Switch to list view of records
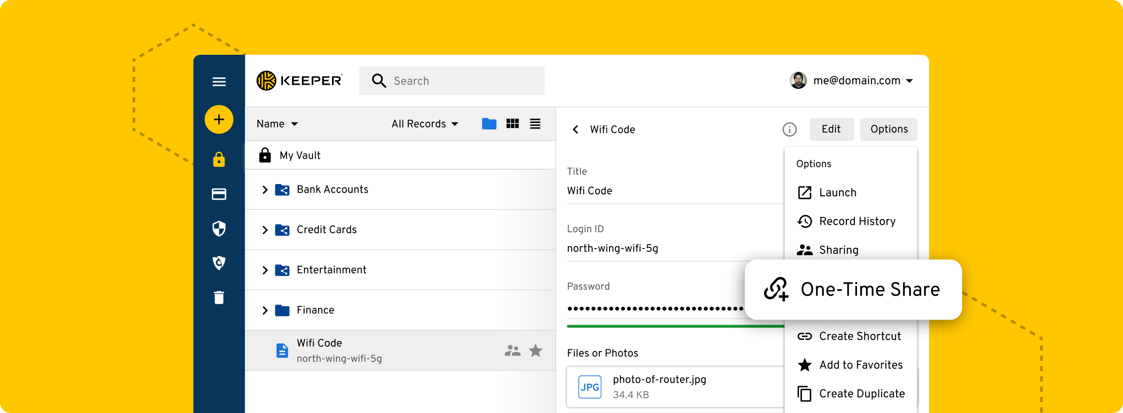This screenshot has width=1123, height=413. 535,123
